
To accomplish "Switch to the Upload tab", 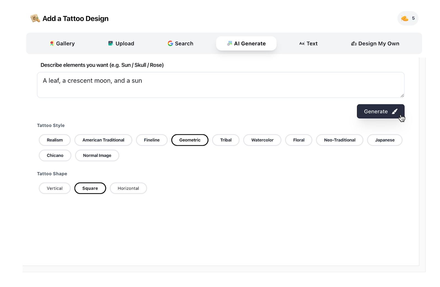I will [x=121, y=43].
